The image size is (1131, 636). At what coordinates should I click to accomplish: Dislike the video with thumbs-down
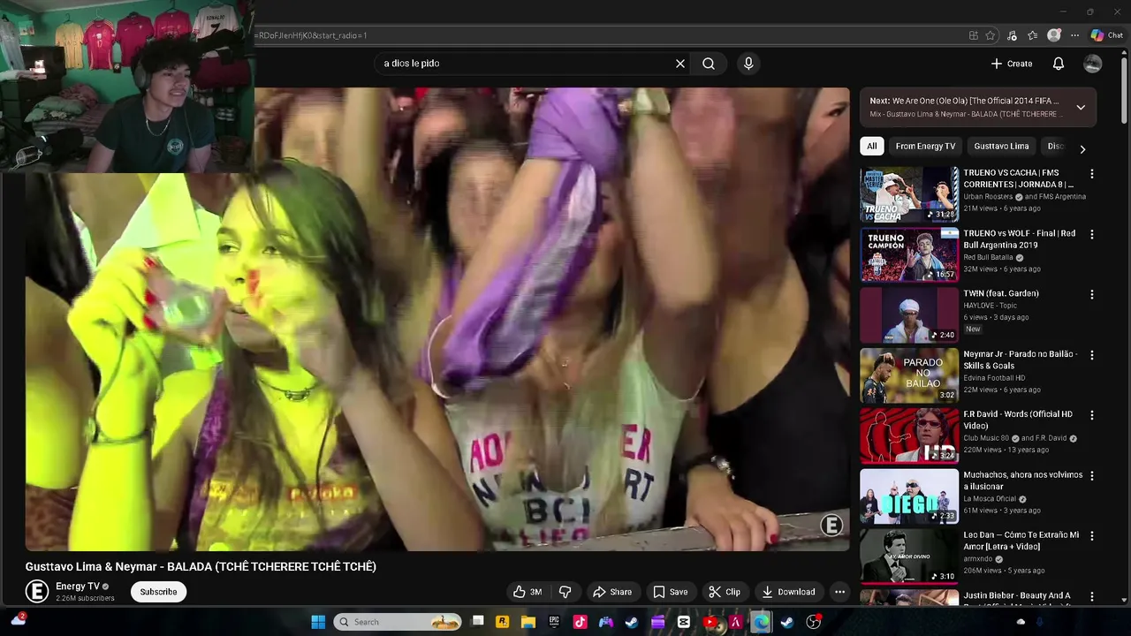(x=565, y=592)
